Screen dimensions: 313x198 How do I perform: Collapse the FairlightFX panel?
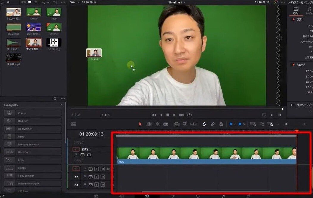(x=61, y=105)
